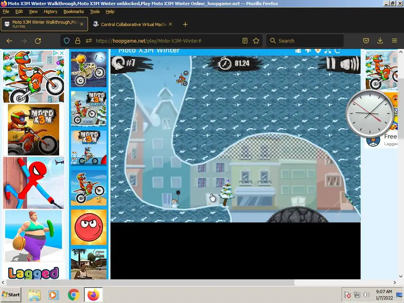Open the View menu
This screenshot has height=303, width=404.
point(33,11)
